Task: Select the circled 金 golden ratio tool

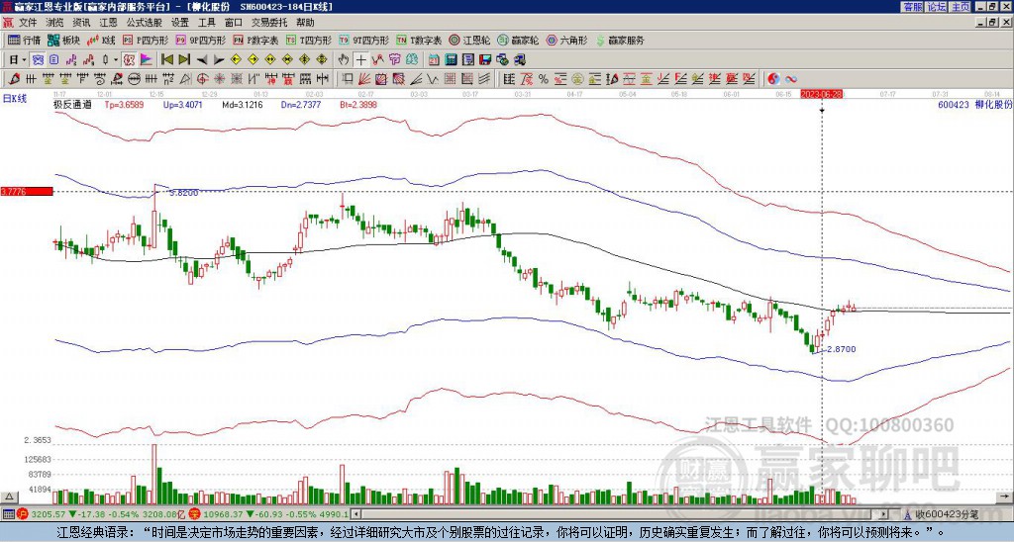Action: pyautogui.click(x=577, y=79)
